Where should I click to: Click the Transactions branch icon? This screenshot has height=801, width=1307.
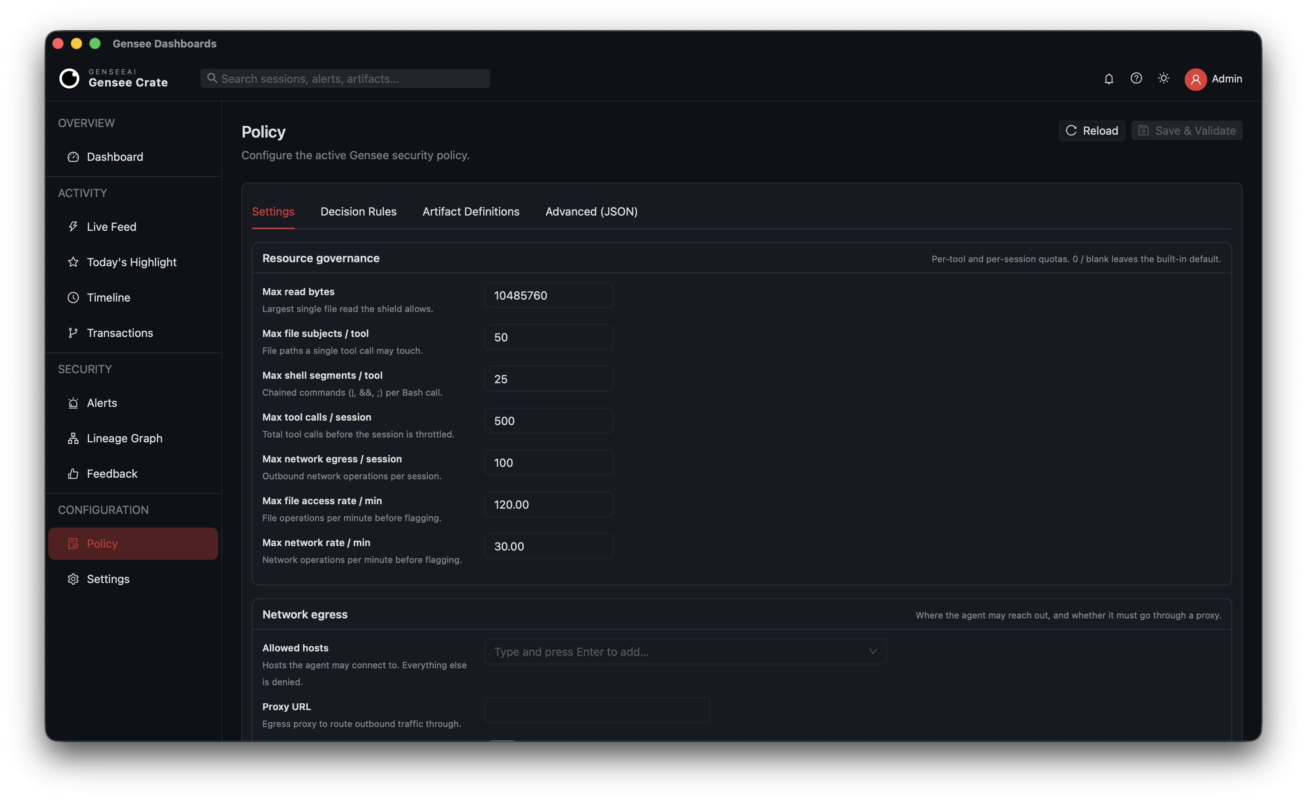click(x=73, y=333)
